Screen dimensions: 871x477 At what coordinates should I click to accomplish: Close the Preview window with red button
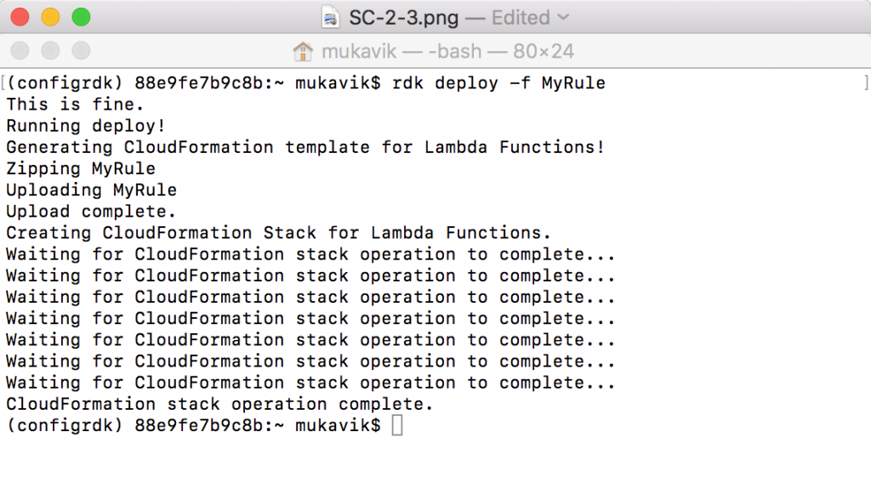pyautogui.click(x=20, y=17)
